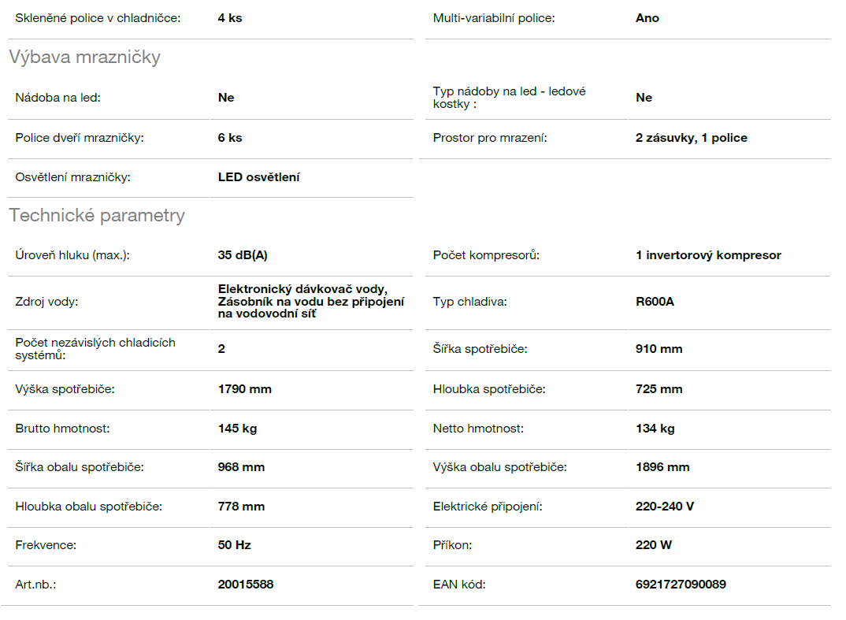Click the 'Úroveň hluku (max.)' label

coord(72,255)
